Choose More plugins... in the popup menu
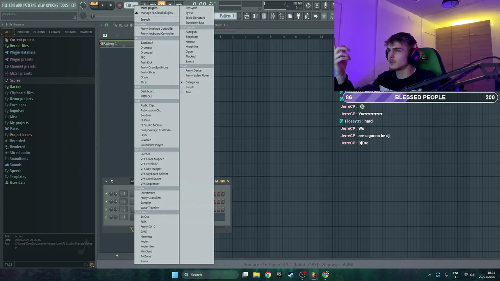Screen dimensions: 500x281 [x=149, y=8]
